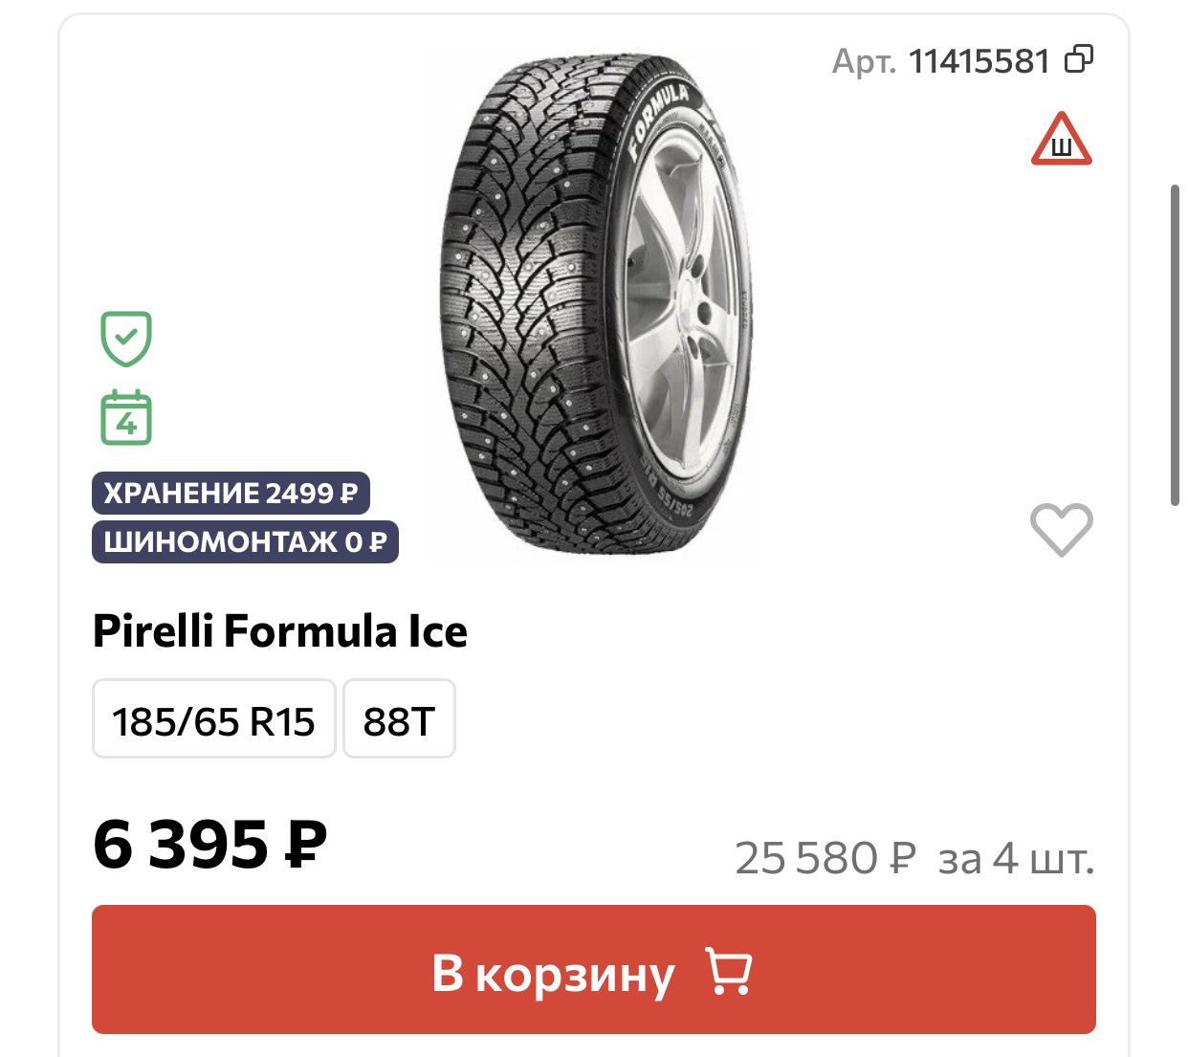The image size is (1188, 1057).
Task: Click the cart icon inside the В корзину button
Action: click(x=728, y=972)
